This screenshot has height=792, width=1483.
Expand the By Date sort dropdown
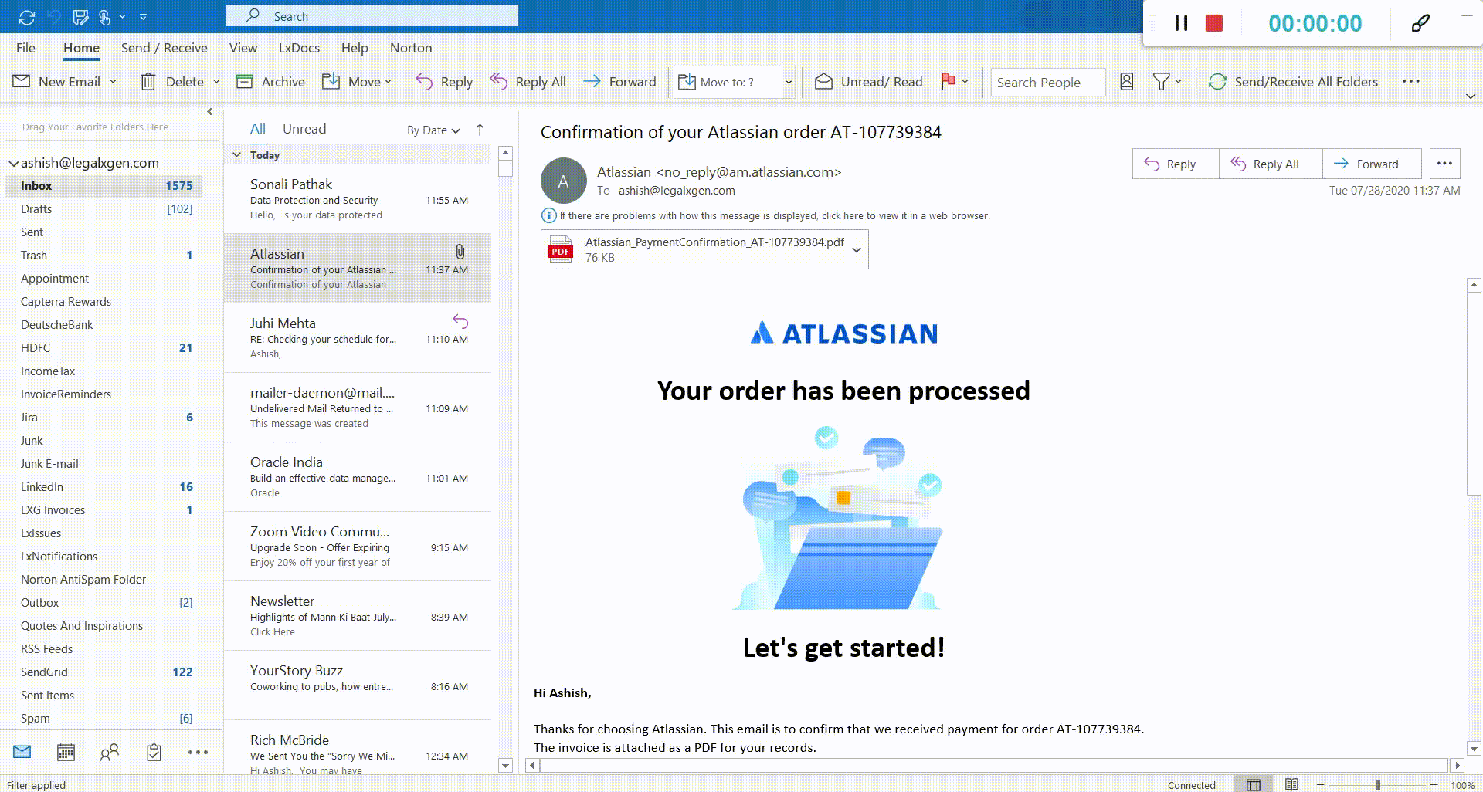click(433, 130)
